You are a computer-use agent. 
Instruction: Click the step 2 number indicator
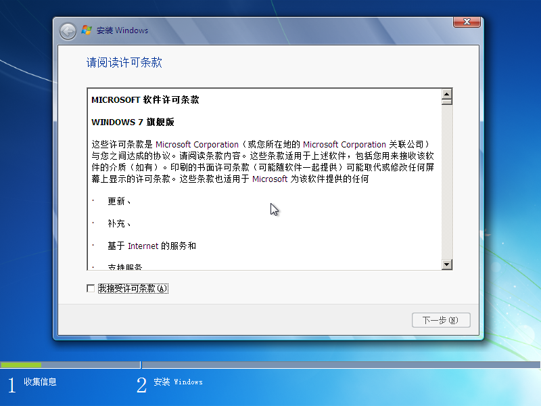tap(141, 384)
